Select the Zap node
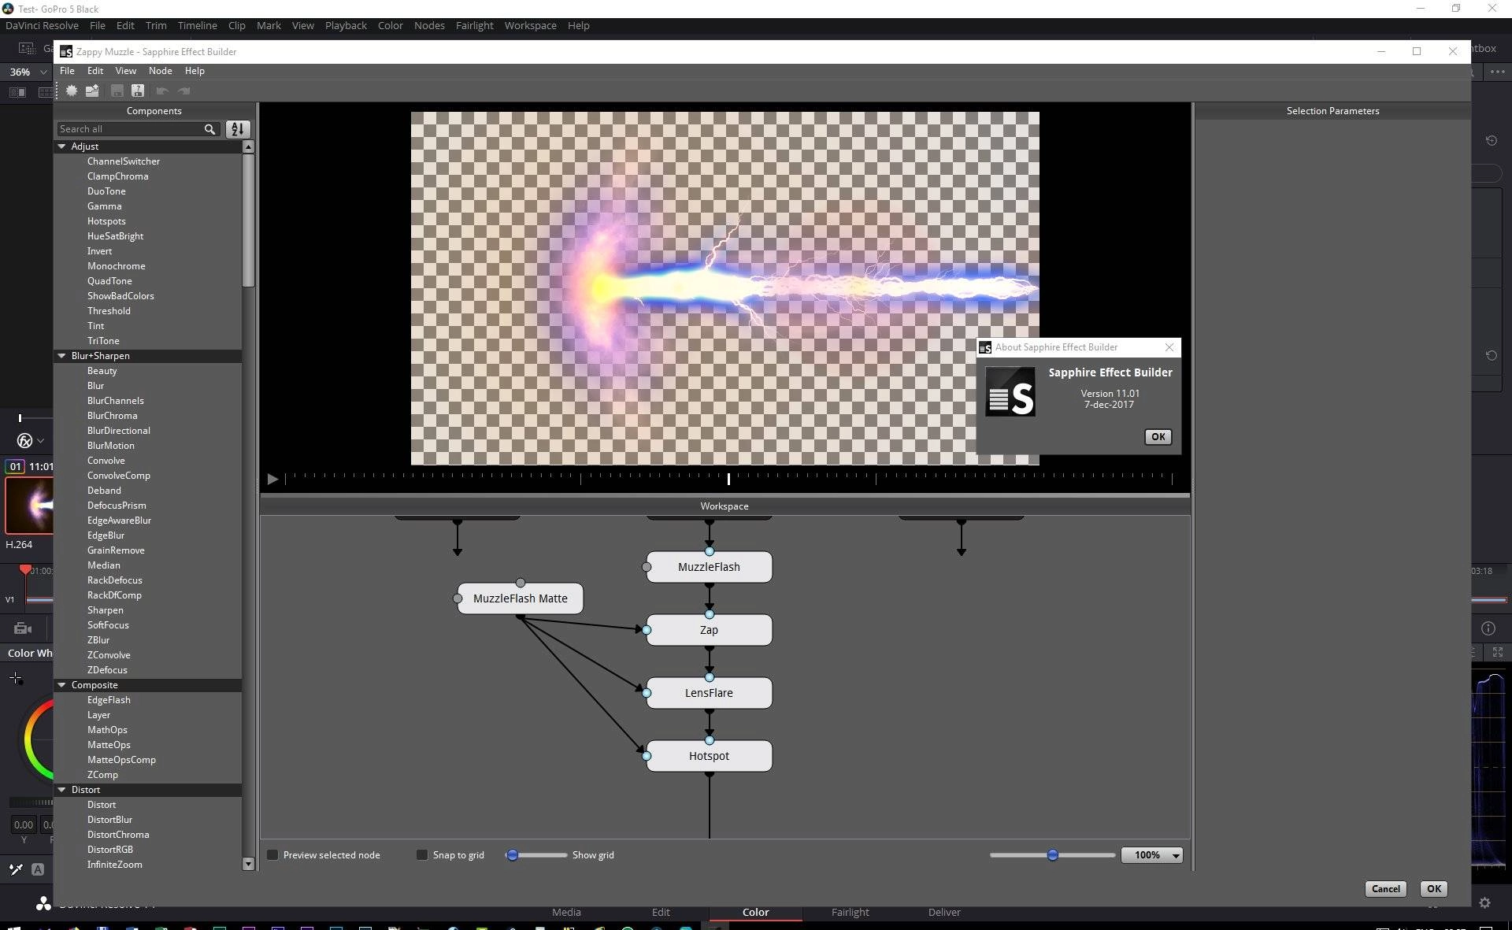The width and height of the screenshot is (1512, 930). (x=709, y=630)
